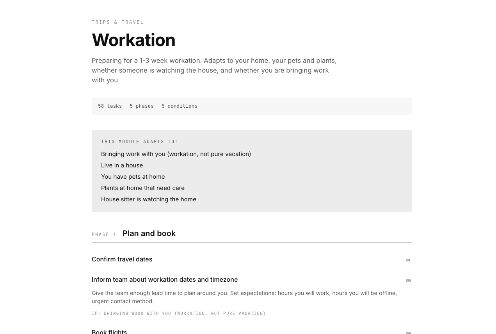Select the House sitter is watching the home condition
The width and height of the screenshot is (496, 334).
click(149, 199)
